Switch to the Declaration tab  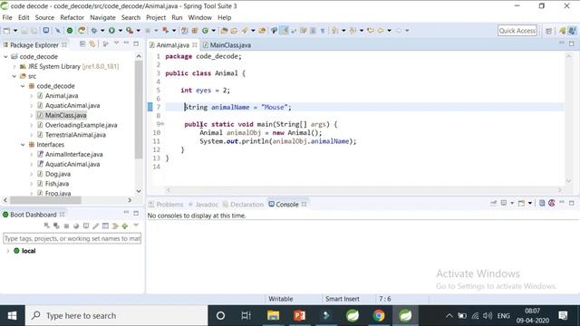point(244,205)
